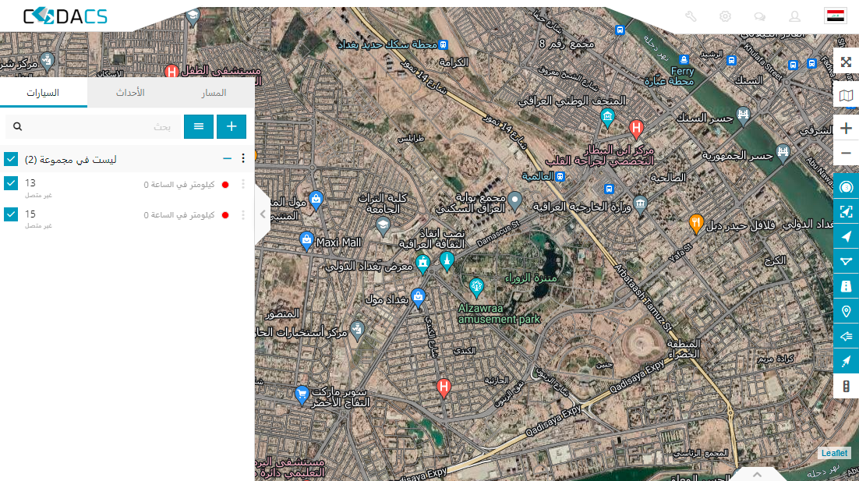
Task: Click the سوبر ماركت التفاح الأخضر marker
Action: pyautogui.click(x=302, y=395)
